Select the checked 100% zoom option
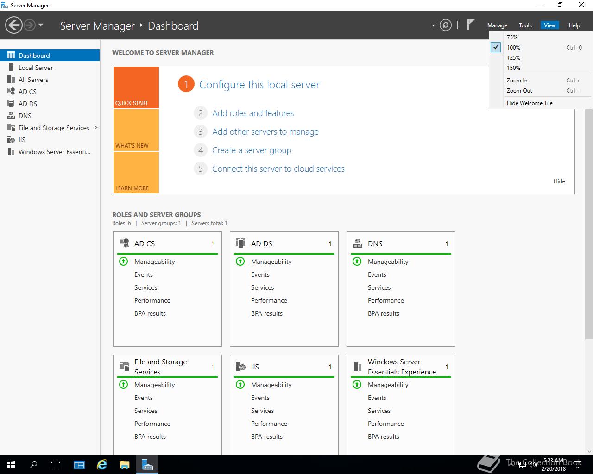 (513, 48)
